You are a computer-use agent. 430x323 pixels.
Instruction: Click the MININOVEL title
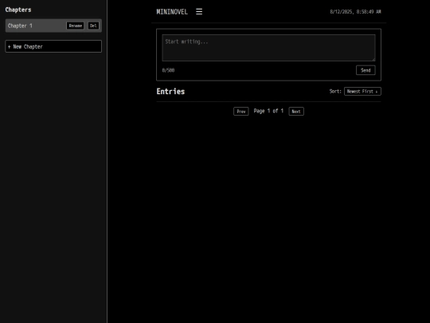(172, 12)
